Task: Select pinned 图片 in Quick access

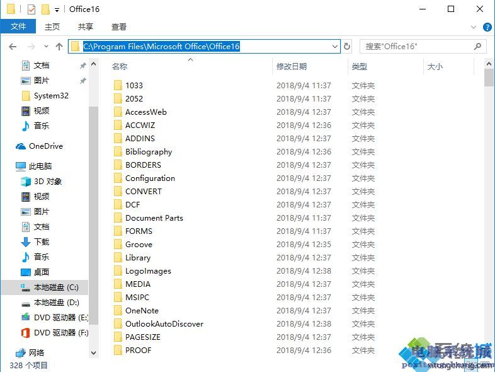Action: tap(42, 81)
